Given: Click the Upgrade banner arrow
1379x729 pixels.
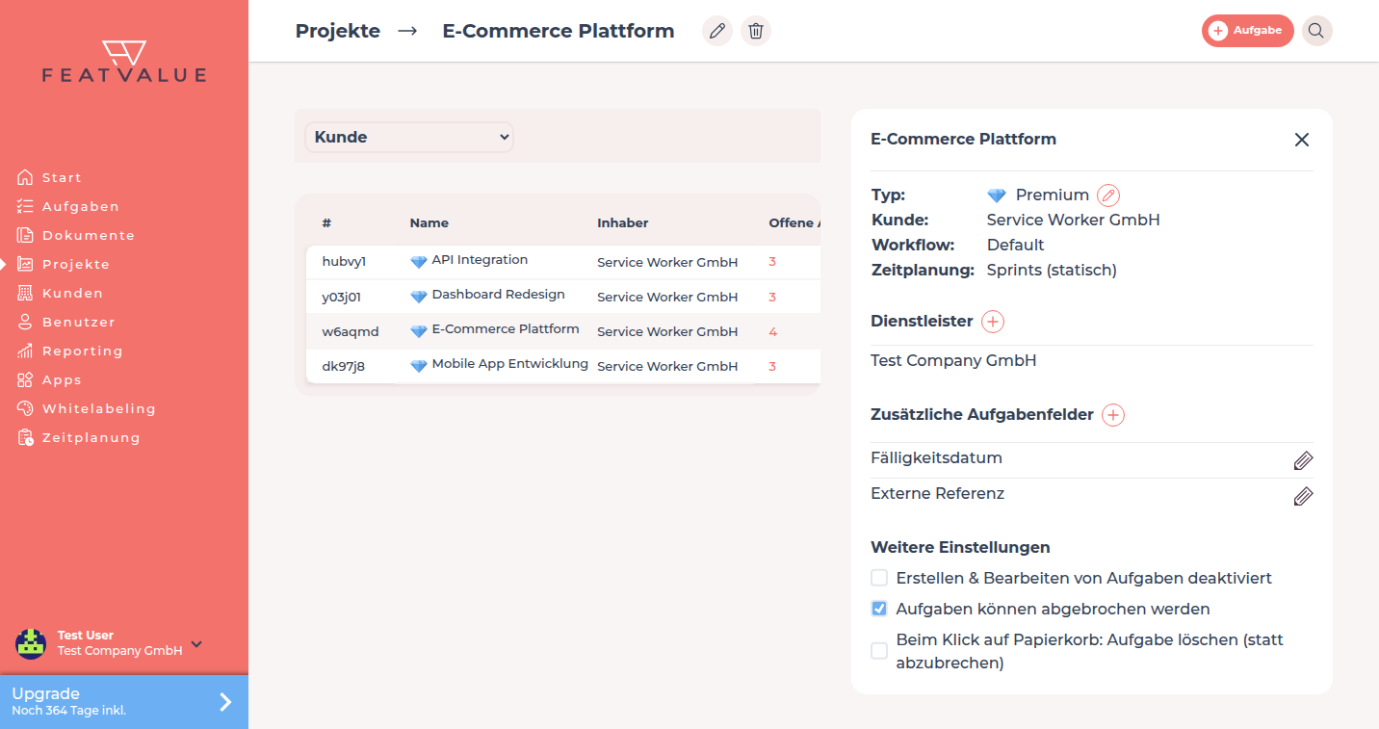Looking at the screenshot, I should (225, 702).
